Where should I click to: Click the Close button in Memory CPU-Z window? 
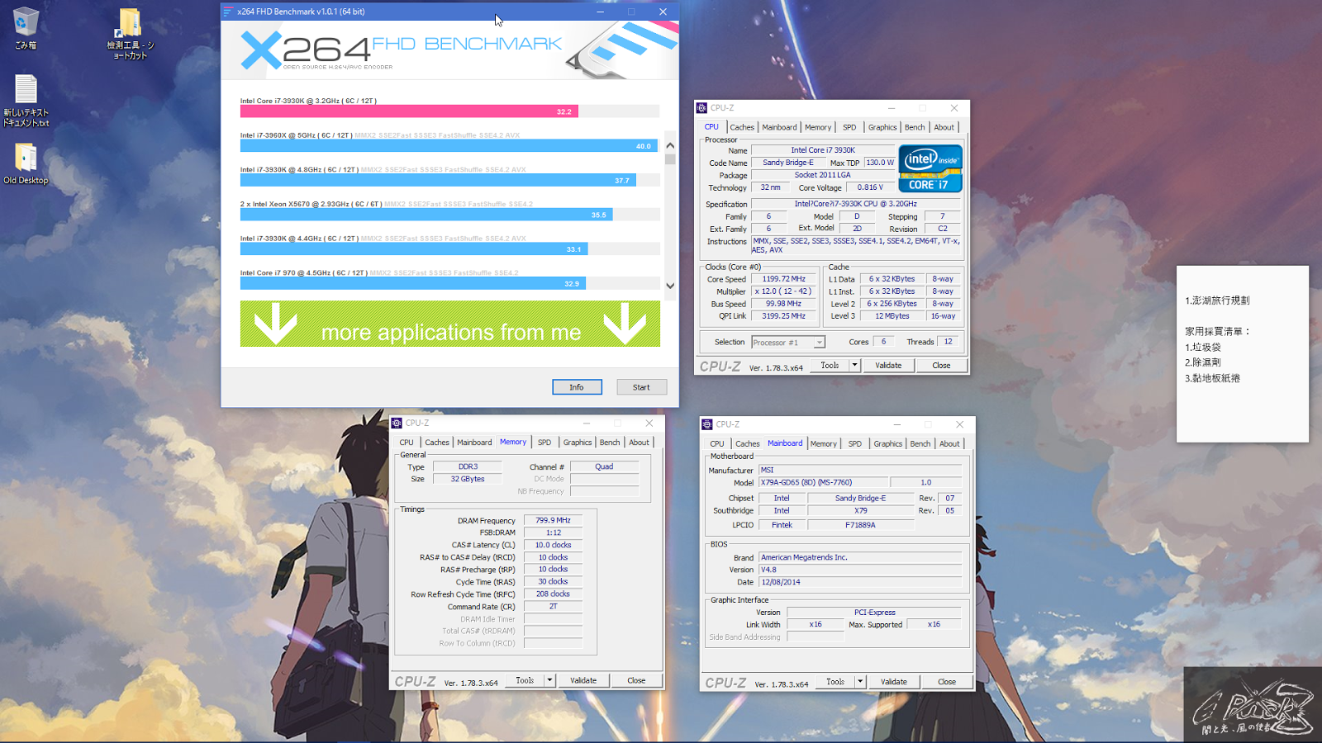pyautogui.click(x=636, y=680)
